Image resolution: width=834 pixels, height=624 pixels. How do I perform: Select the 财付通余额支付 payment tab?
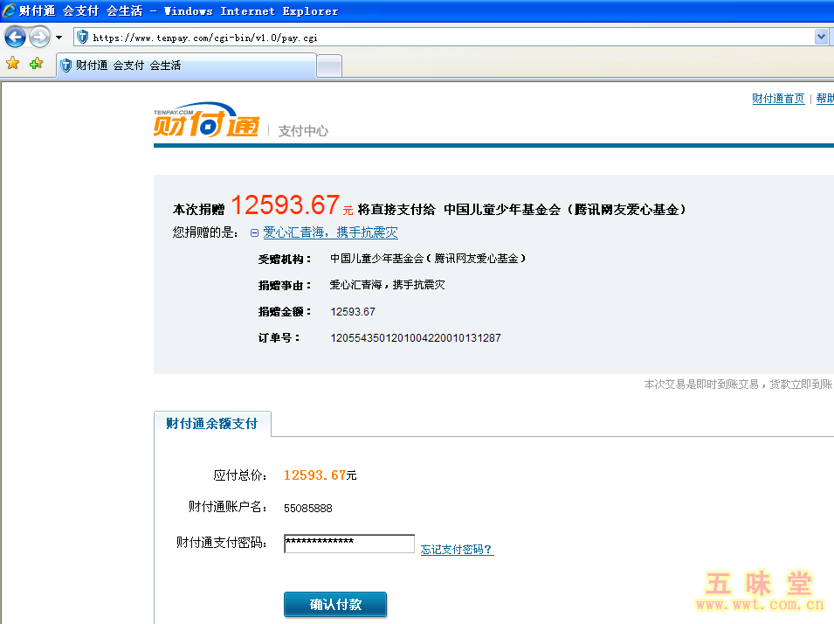(x=212, y=424)
